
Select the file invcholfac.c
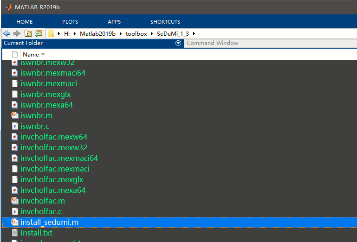[x=41, y=211]
